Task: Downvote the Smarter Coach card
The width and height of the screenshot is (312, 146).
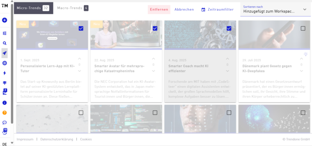Action: [x=227, y=71]
